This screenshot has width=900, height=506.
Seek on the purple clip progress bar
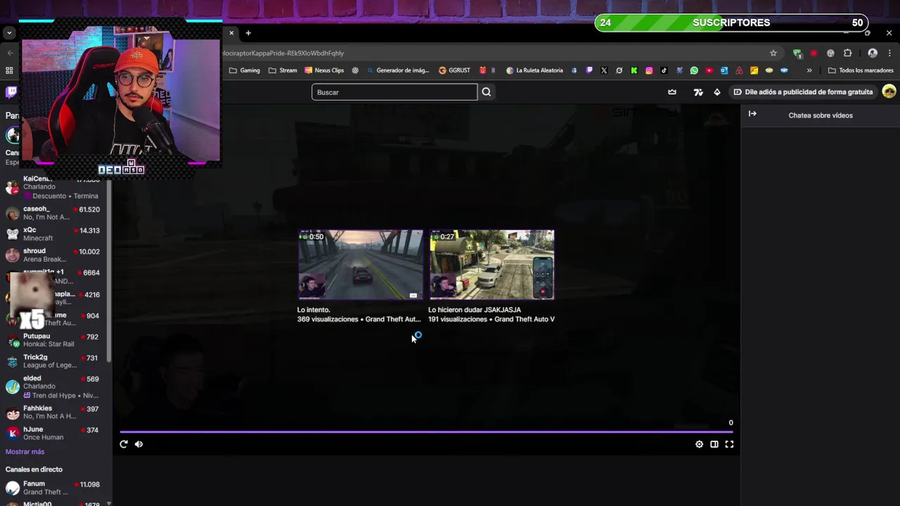pyautogui.click(x=426, y=432)
